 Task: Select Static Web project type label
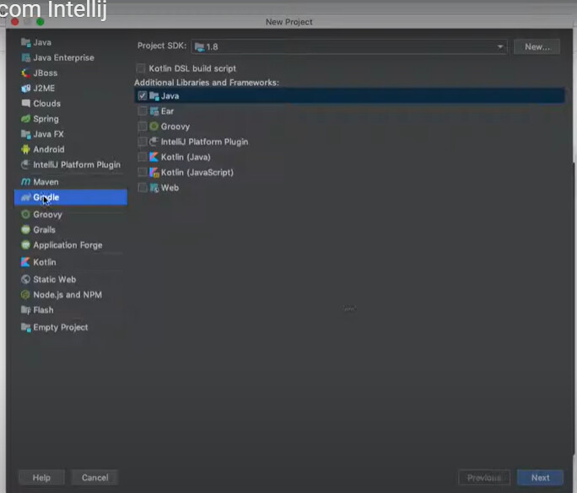coord(55,280)
